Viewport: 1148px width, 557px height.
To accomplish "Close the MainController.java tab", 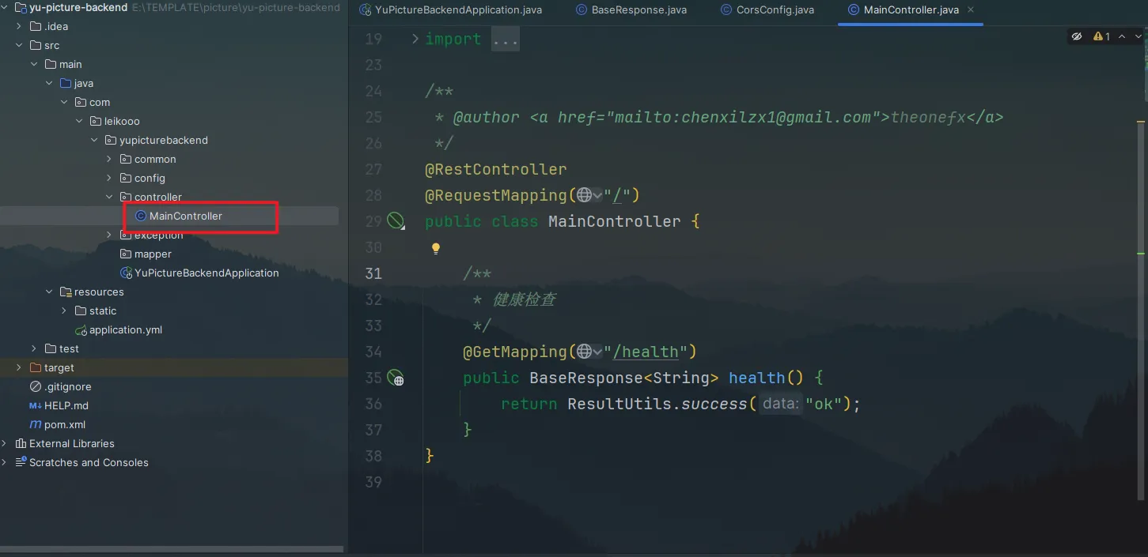I will 971,10.
